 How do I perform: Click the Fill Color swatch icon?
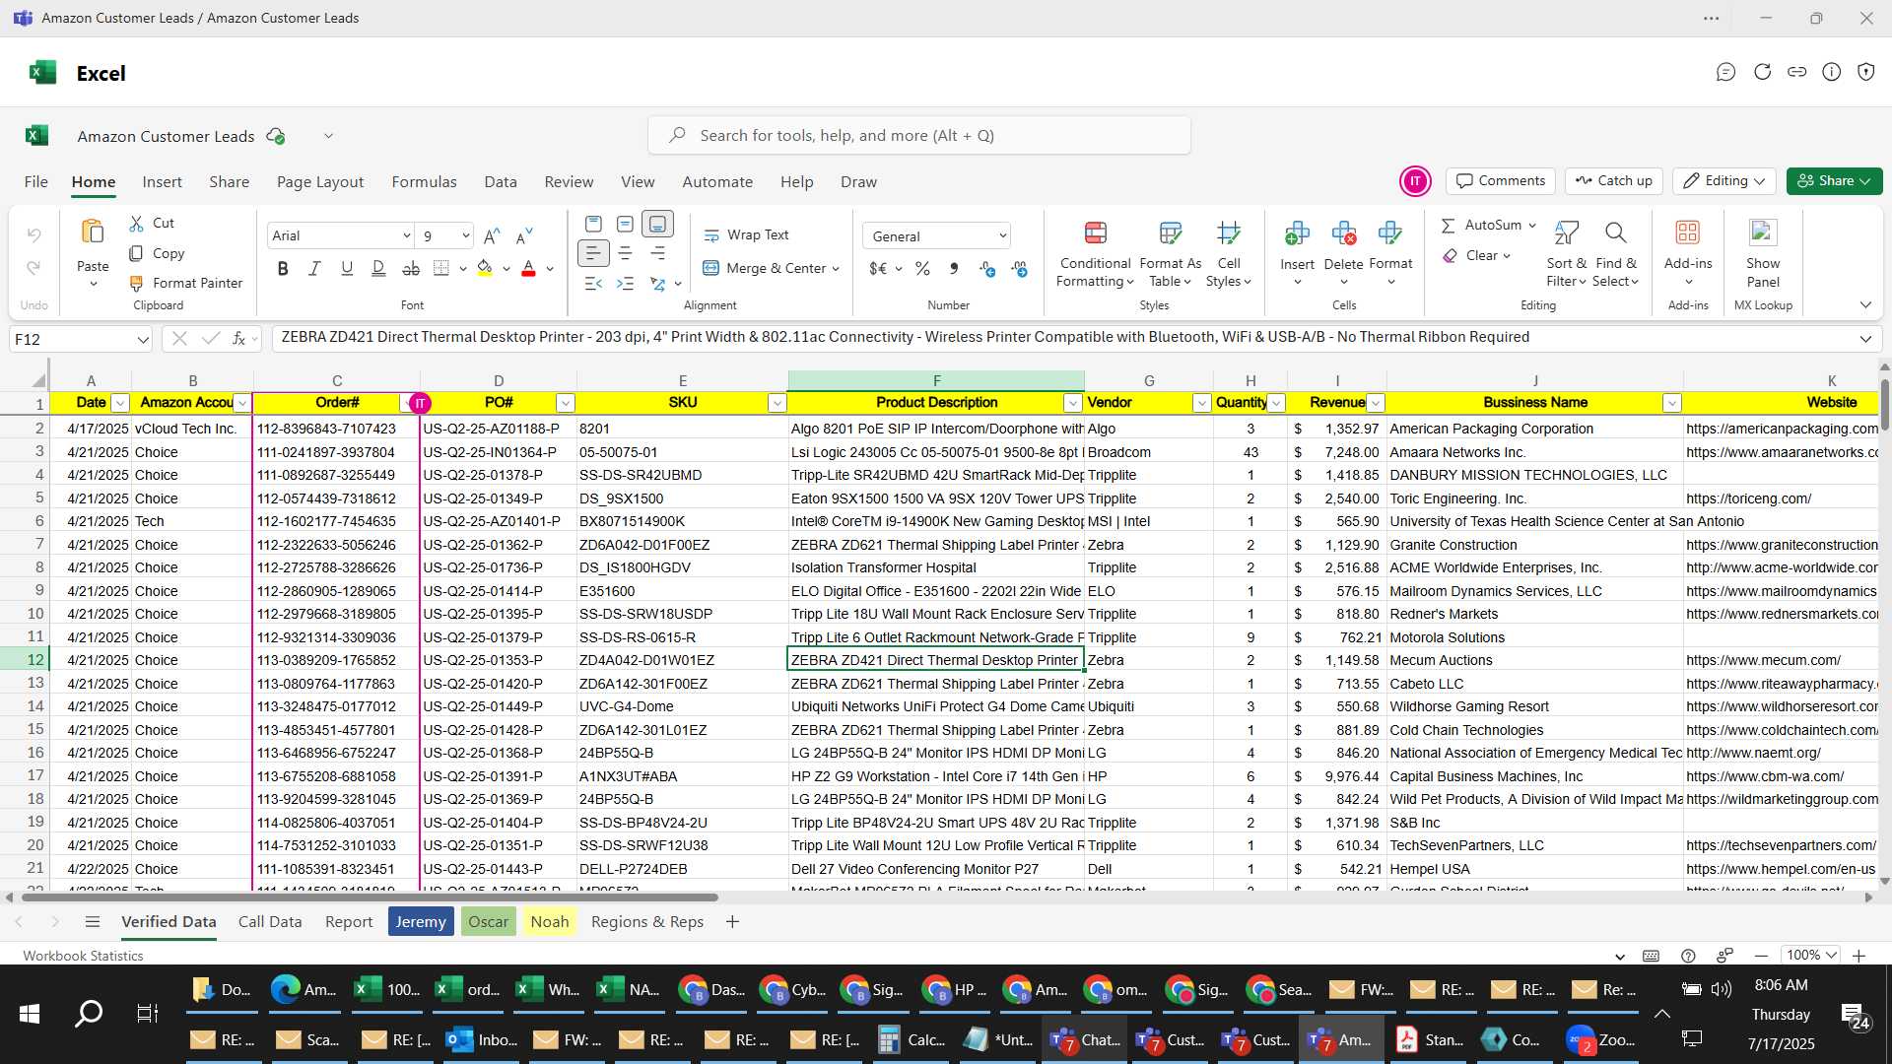point(485,269)
